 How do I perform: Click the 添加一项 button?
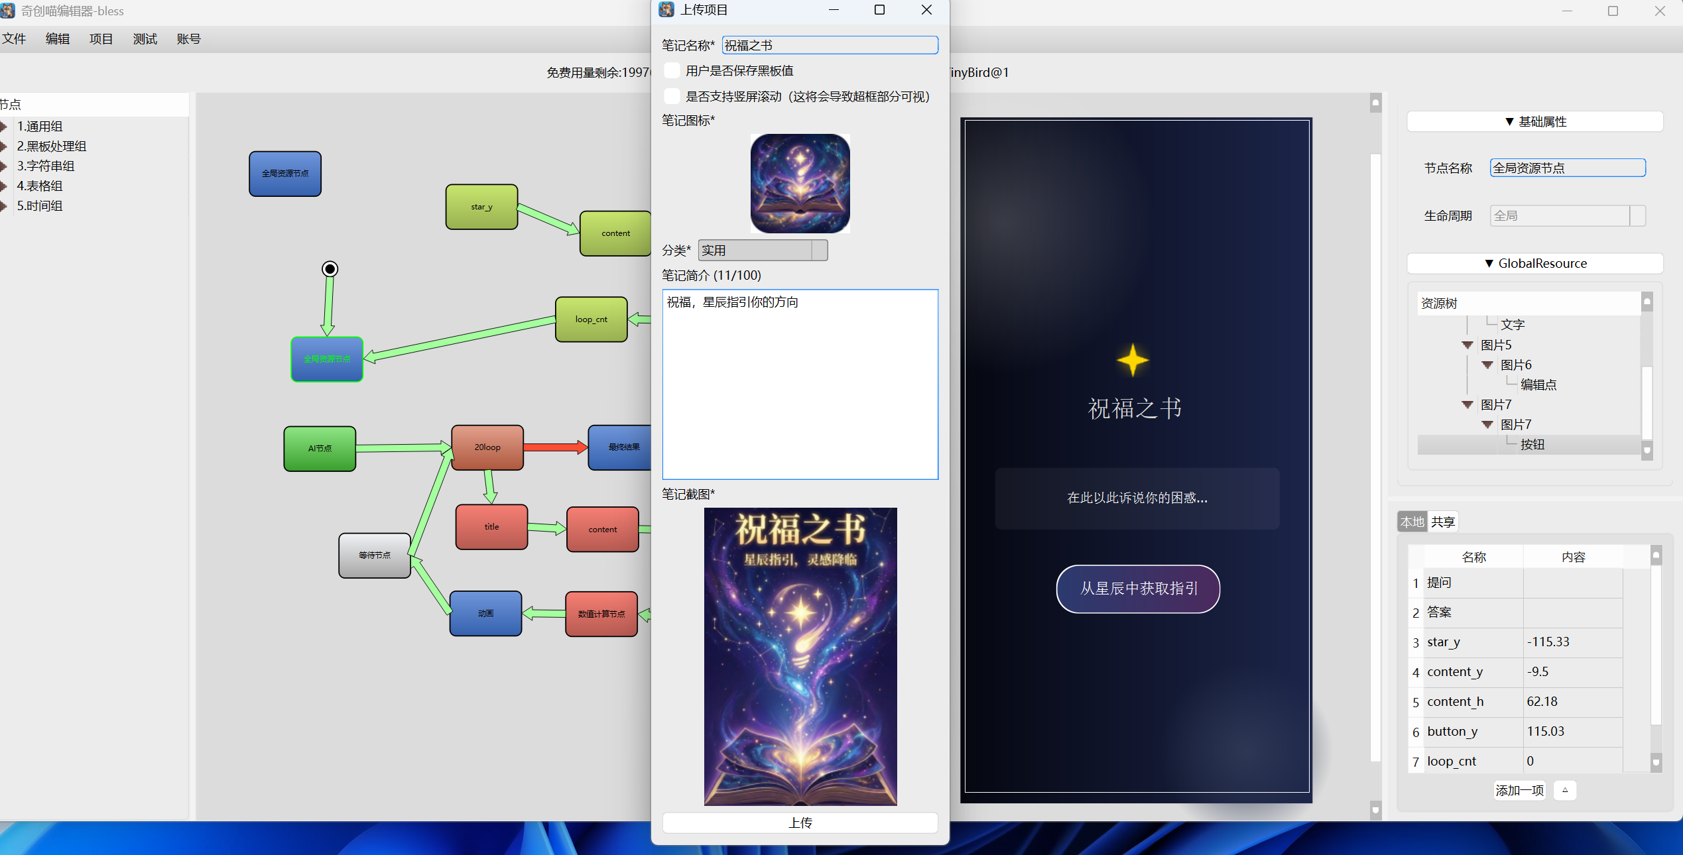pos(1519,790)
